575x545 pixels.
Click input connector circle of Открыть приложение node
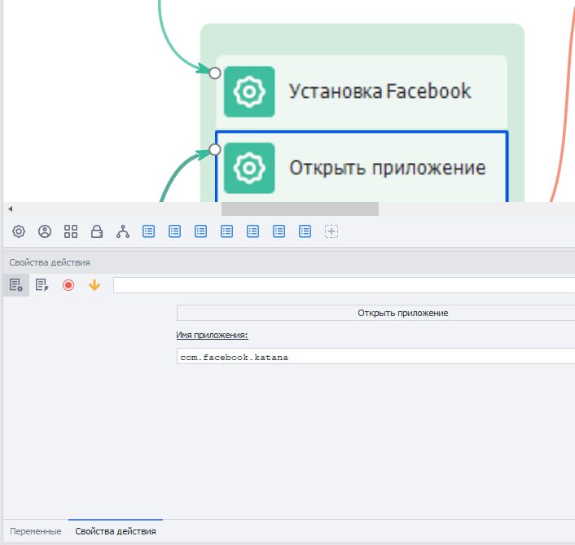[x=215, y=149]
